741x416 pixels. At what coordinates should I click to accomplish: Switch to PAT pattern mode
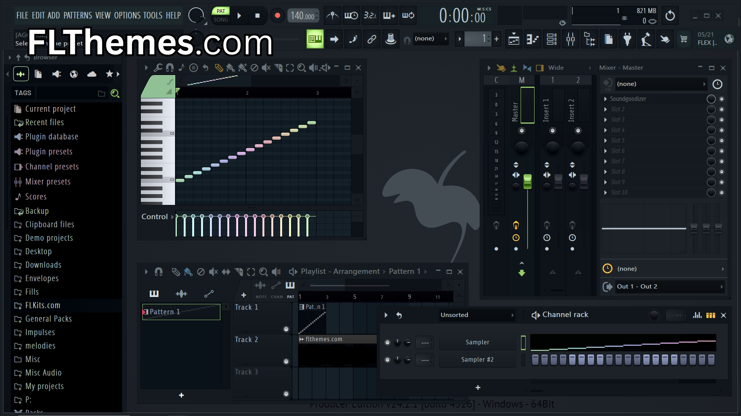click(x=221, y=11)
